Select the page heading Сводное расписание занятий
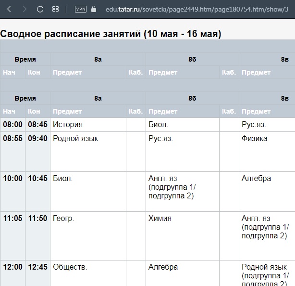Viewport: 295px width, 286px height. (x=111, y=34)
